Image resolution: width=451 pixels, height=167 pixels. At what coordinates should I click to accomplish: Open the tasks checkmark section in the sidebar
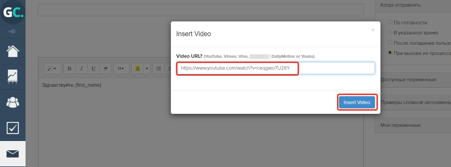tap(13, 128)
